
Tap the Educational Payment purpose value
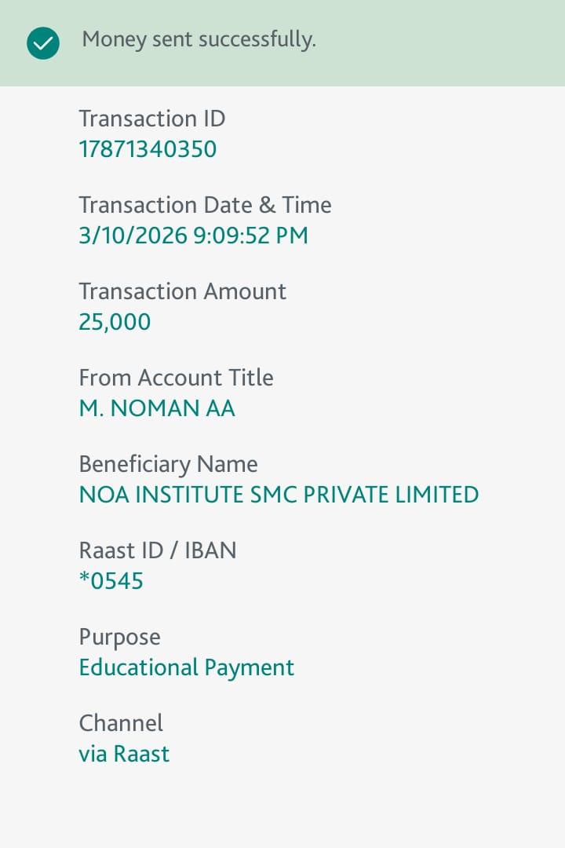tap(187, 667)
